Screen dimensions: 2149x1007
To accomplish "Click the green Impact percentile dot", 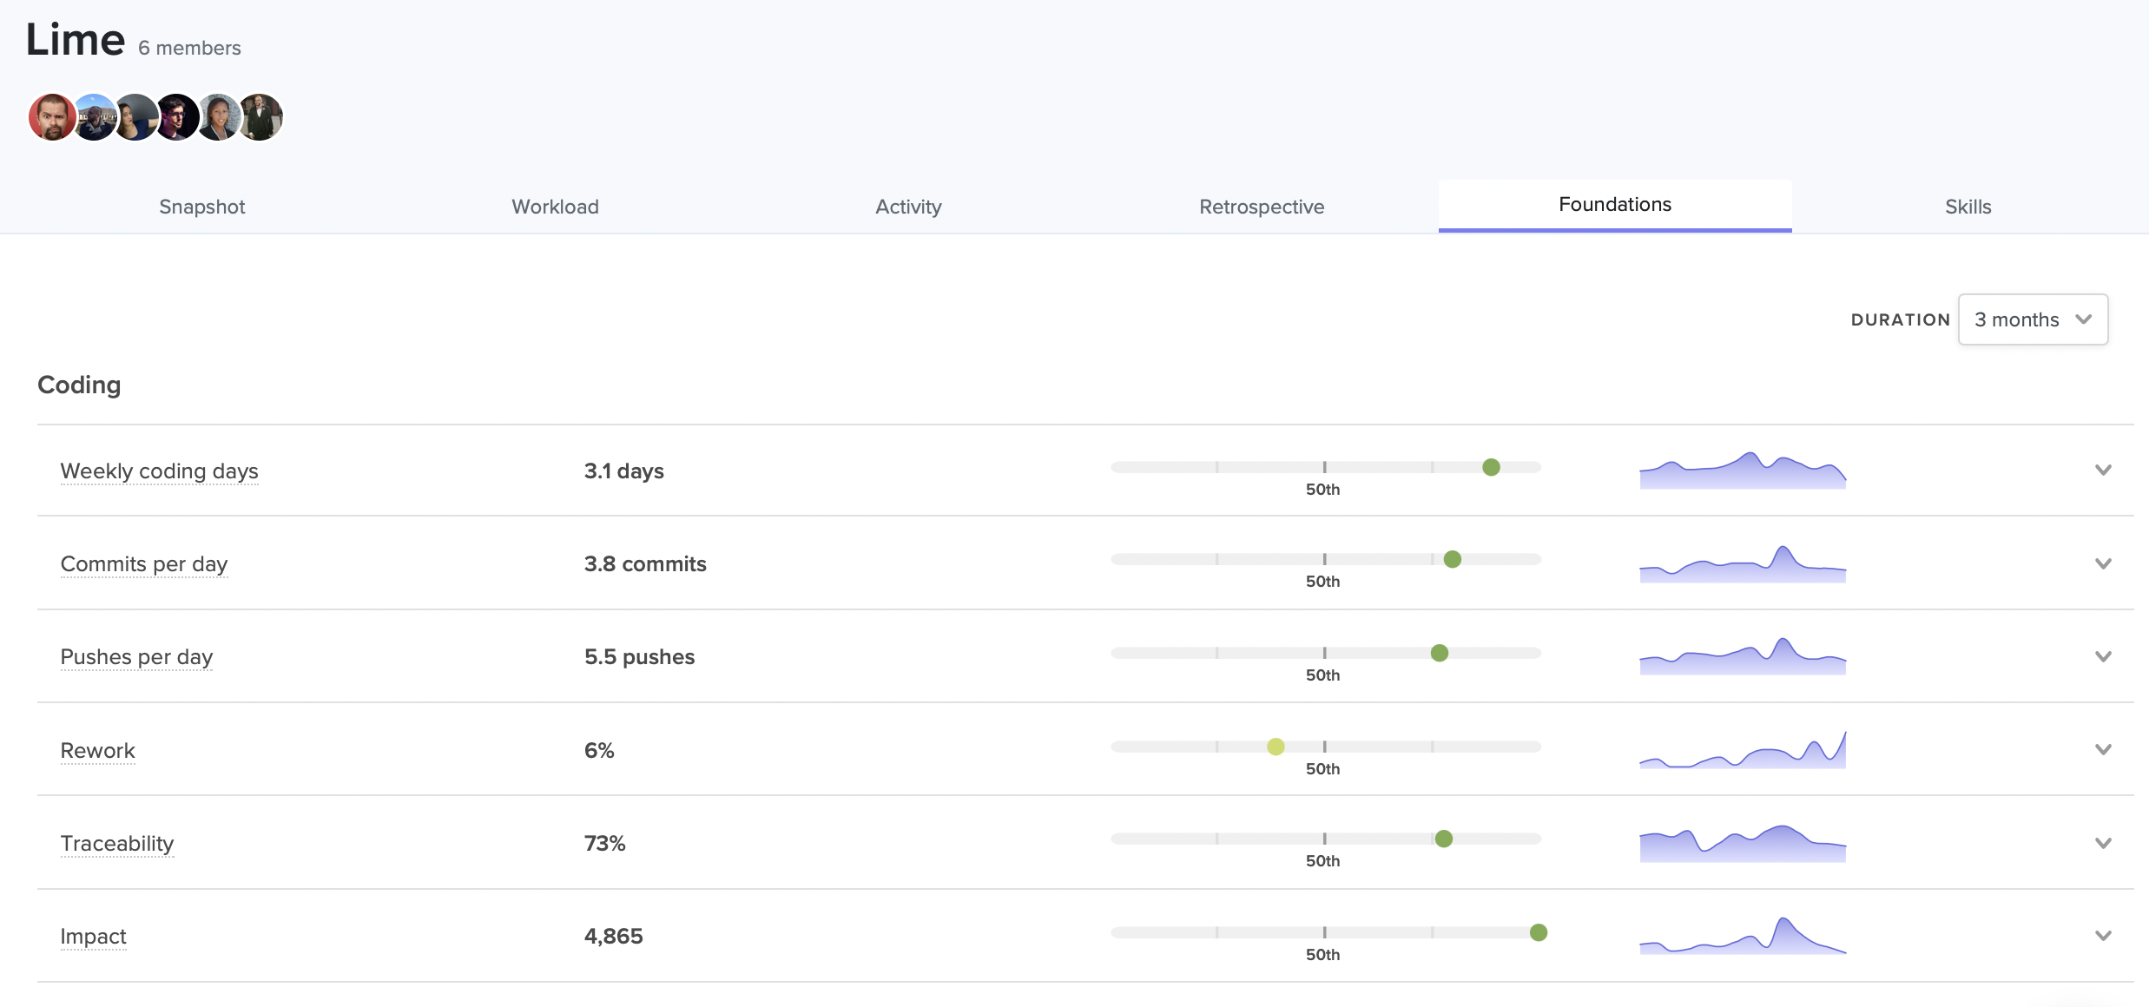I will pos(1539,932).
